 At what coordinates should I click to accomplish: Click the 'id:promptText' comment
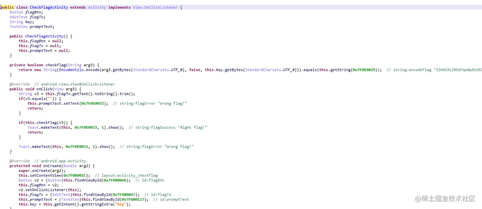171,200
